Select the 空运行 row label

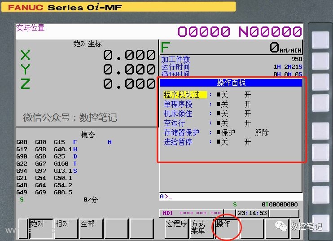pyautogui.click(x=175, y=123)
